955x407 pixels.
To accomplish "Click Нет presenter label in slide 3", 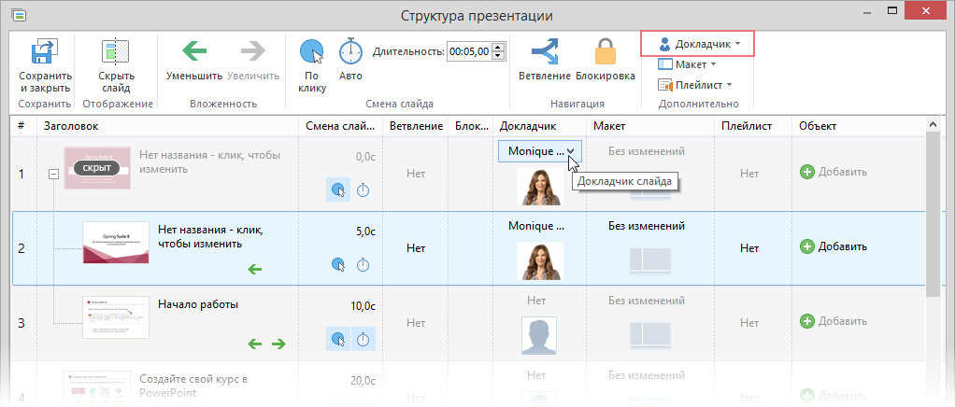I will tap(536, 301).
